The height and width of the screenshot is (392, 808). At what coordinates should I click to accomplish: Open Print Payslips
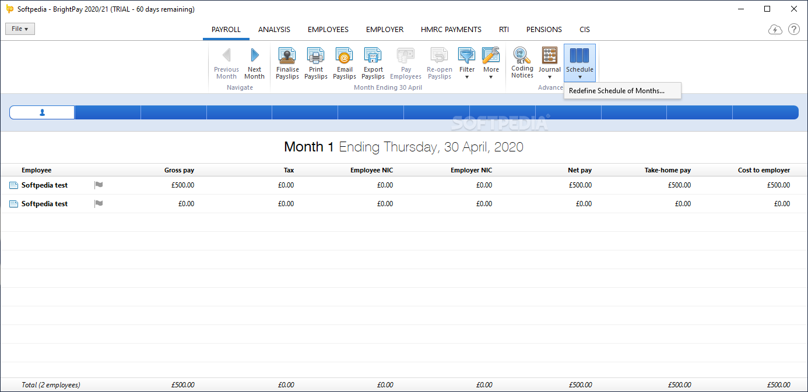point(316,63)
